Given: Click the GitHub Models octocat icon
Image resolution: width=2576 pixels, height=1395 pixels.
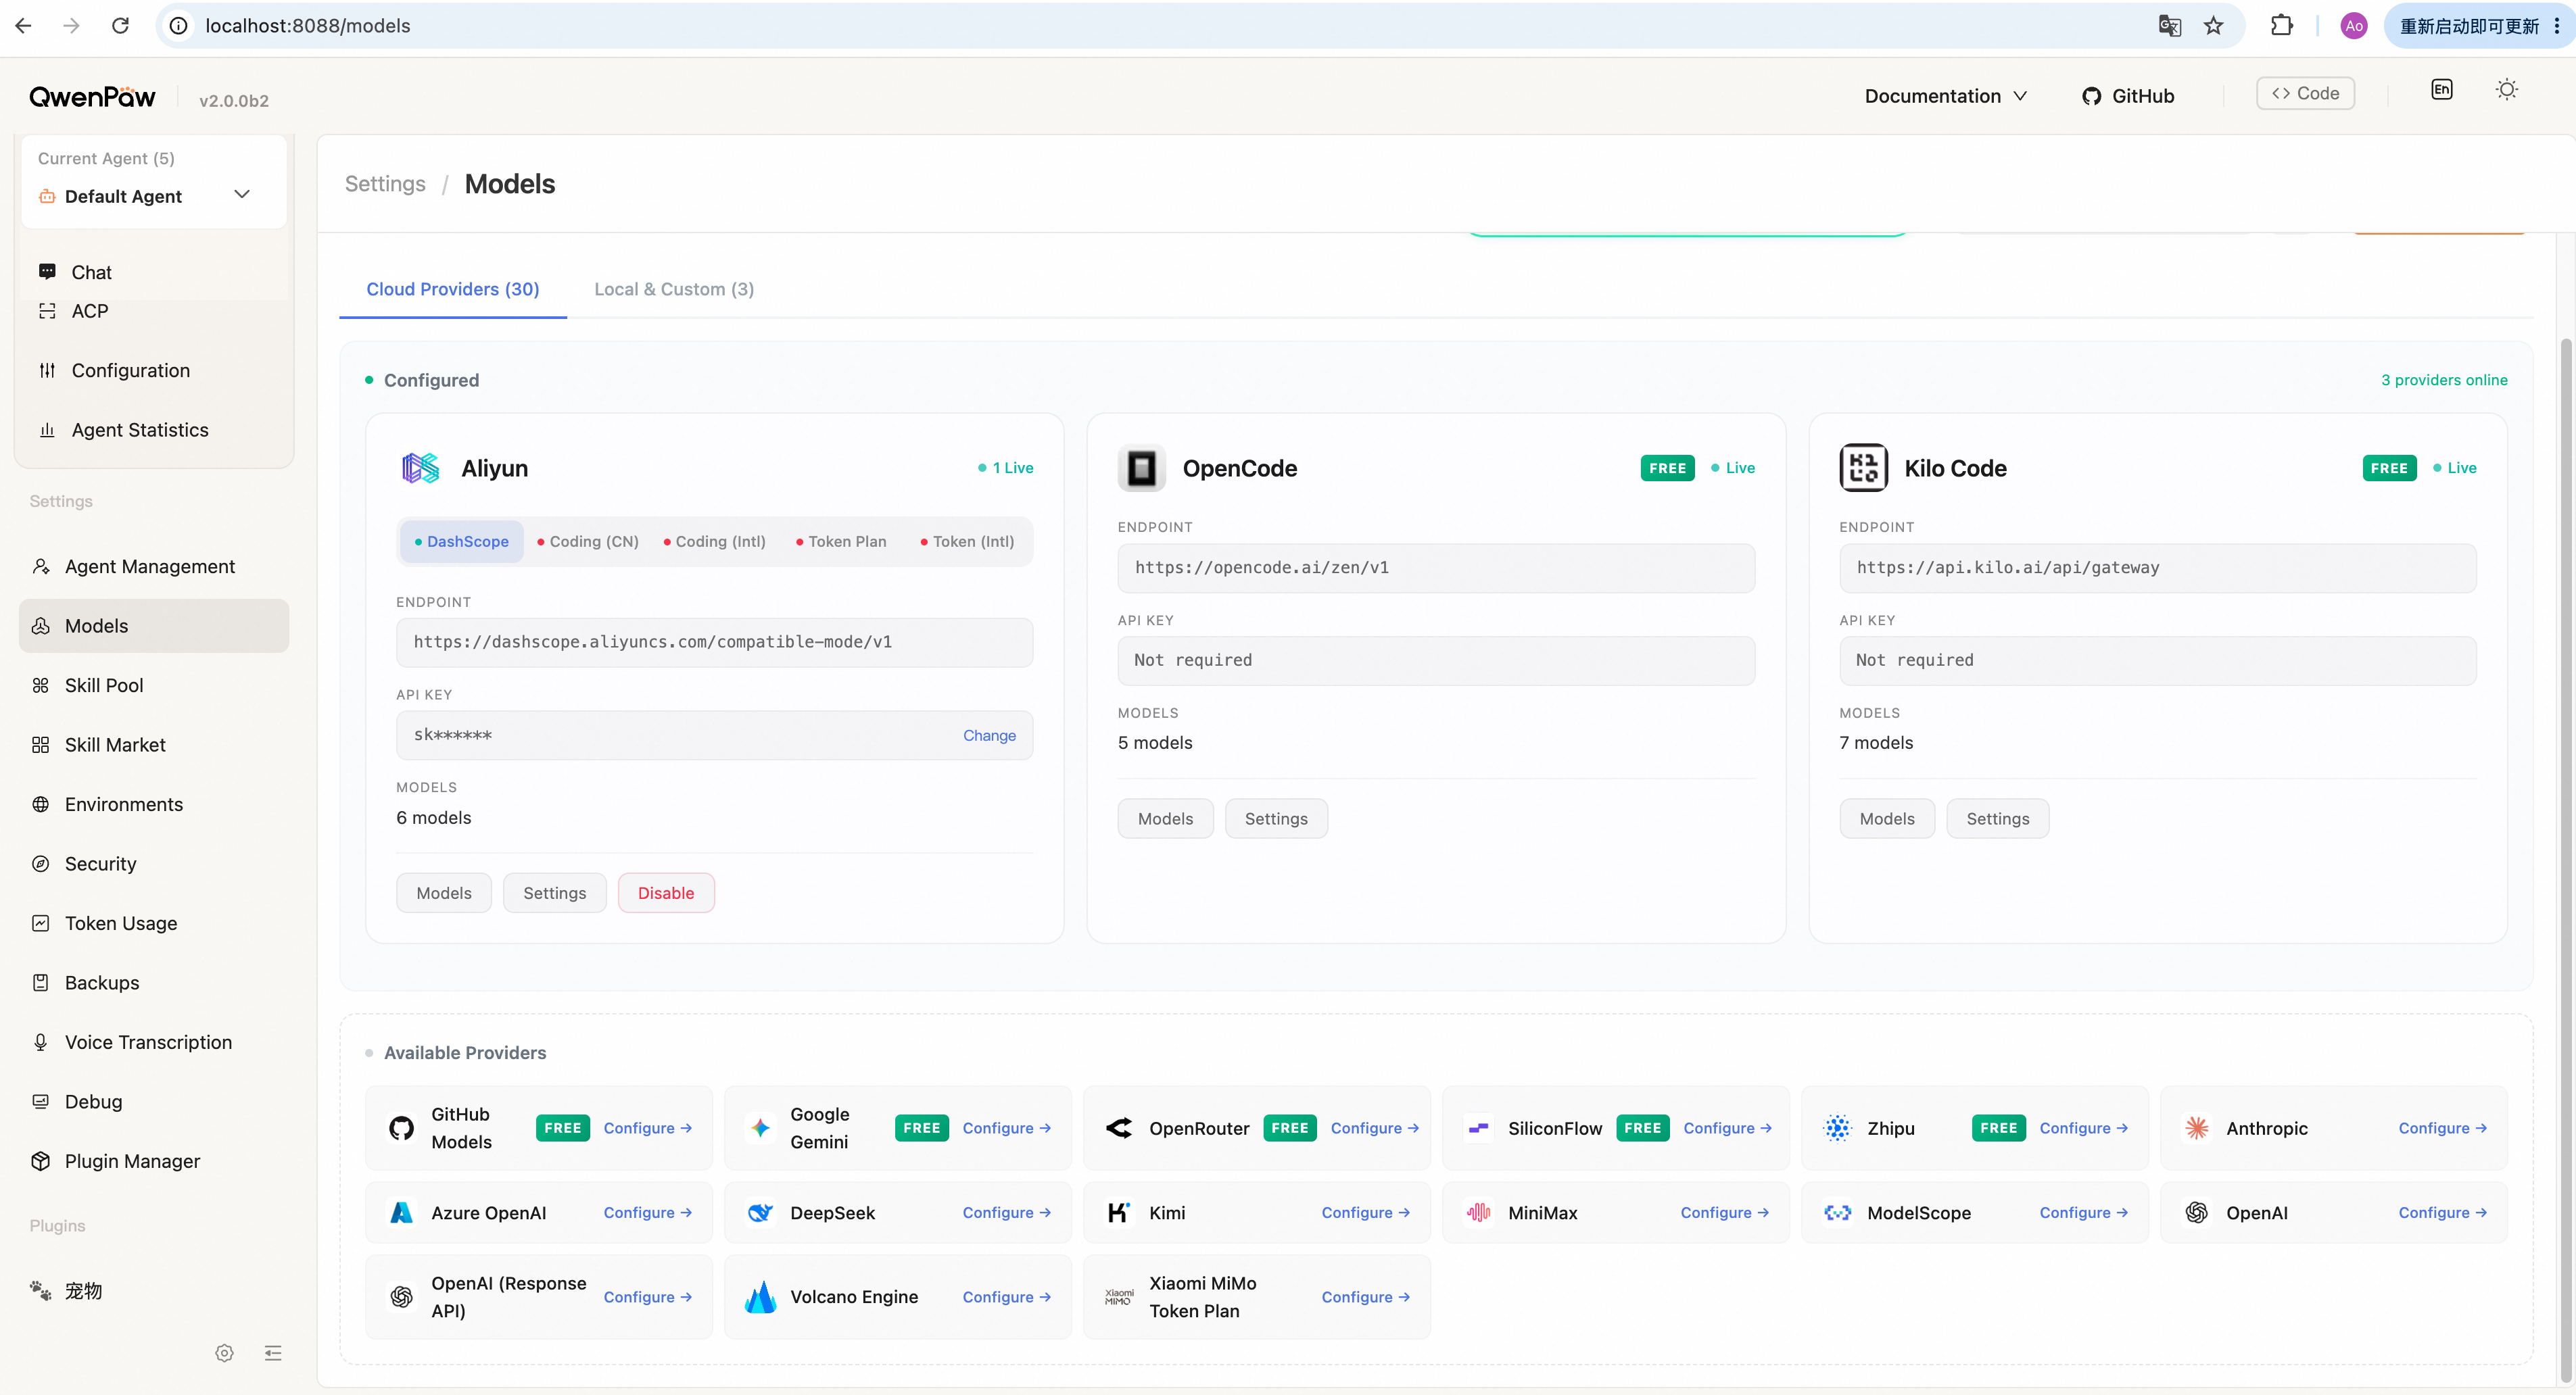Looking at the screenshot, I should click(x=401, y=1128).
